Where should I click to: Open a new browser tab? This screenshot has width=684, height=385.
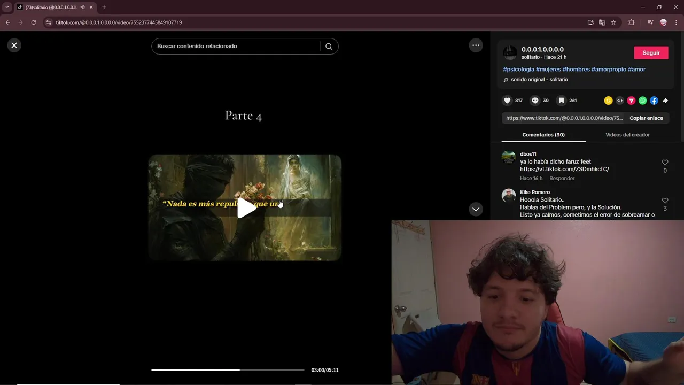tap(104, 7)
